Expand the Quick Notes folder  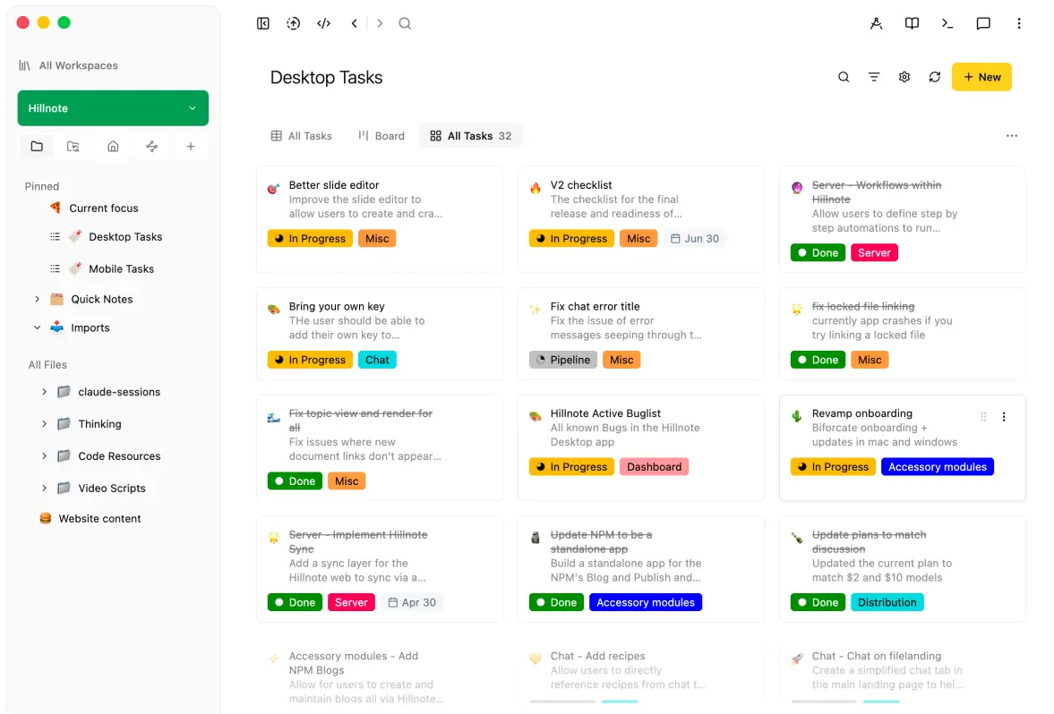point(37,299)
